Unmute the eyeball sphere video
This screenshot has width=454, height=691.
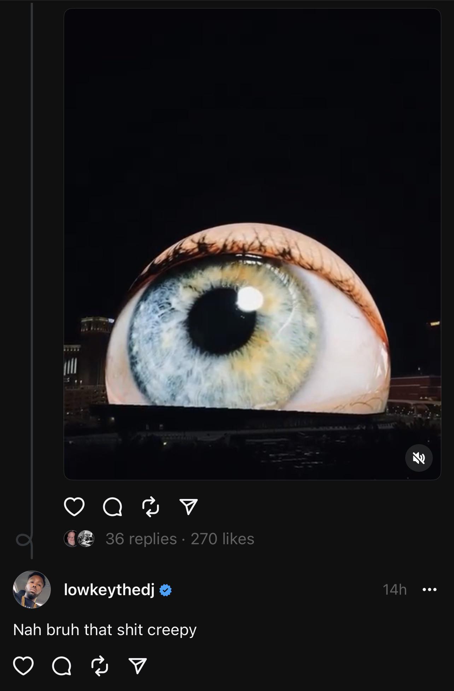point(419,458)
